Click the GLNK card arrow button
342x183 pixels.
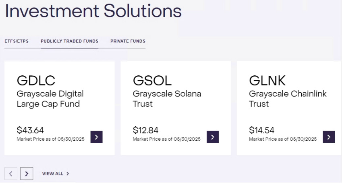click(x=329, y=137)
